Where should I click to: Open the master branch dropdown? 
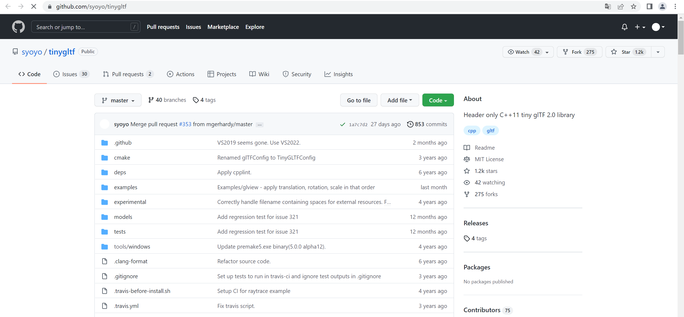[118, 100]
